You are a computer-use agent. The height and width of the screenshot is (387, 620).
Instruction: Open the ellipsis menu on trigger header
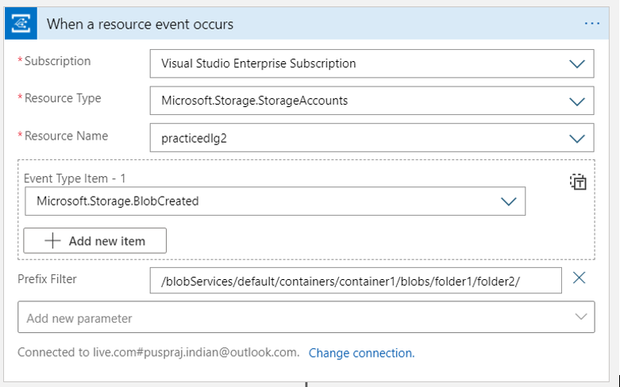(592, 24)
